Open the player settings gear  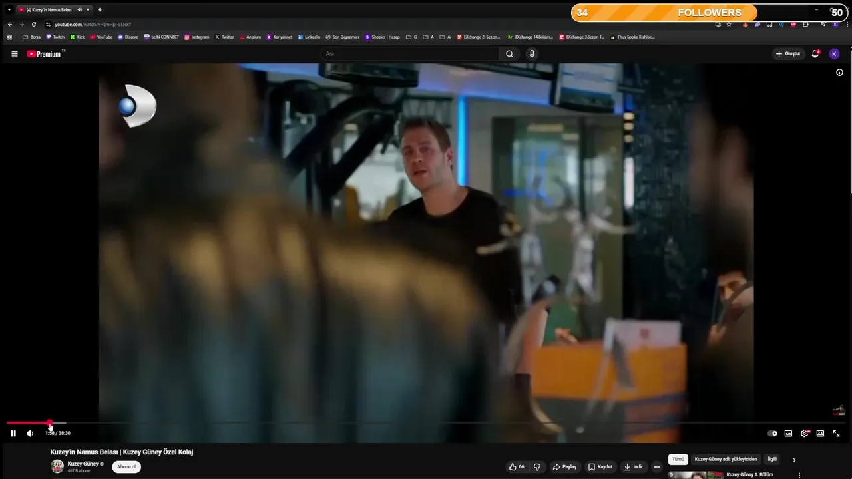tap(805, 433)
